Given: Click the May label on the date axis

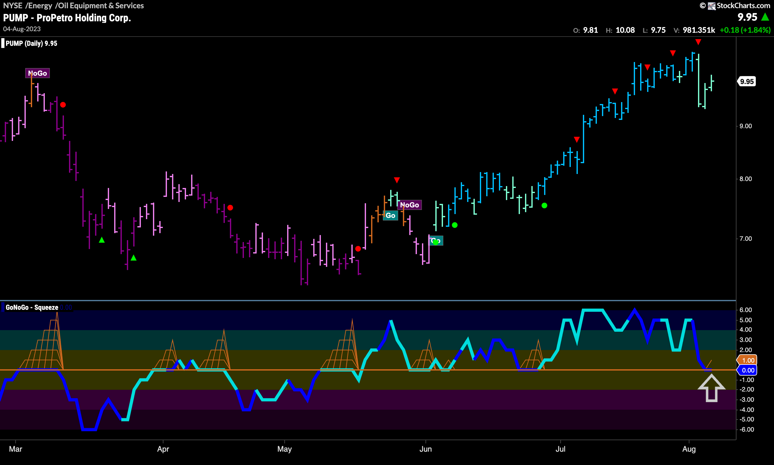Looking at the screenshot, I should click(x=285, y=449).
